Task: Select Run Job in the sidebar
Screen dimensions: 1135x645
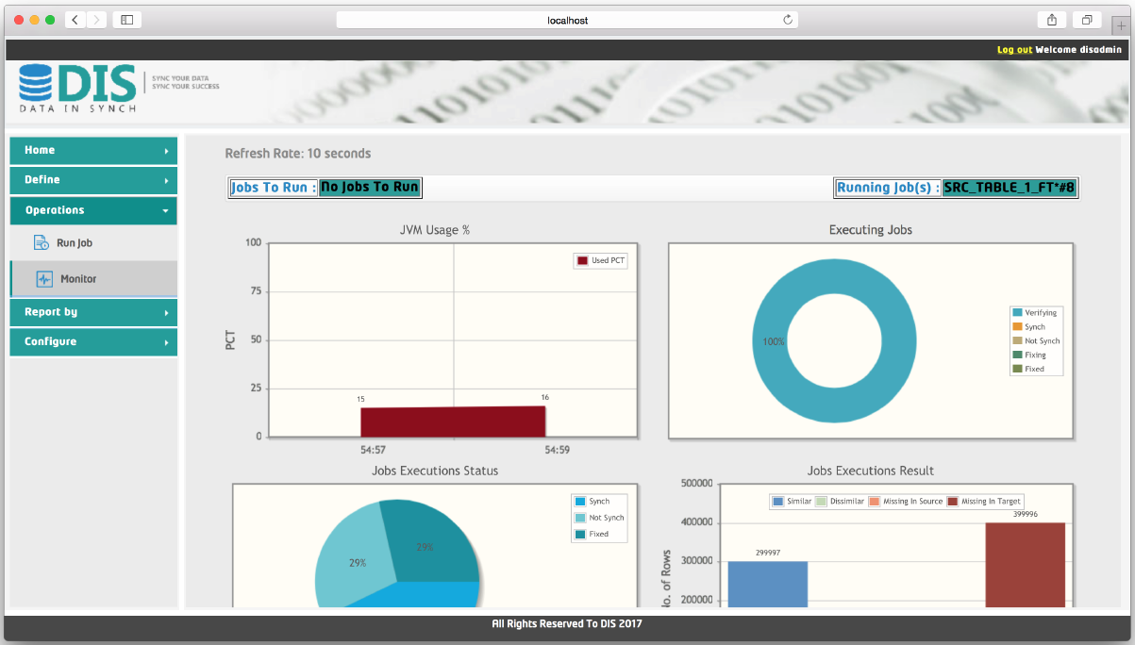Action: tap(93, 243)
